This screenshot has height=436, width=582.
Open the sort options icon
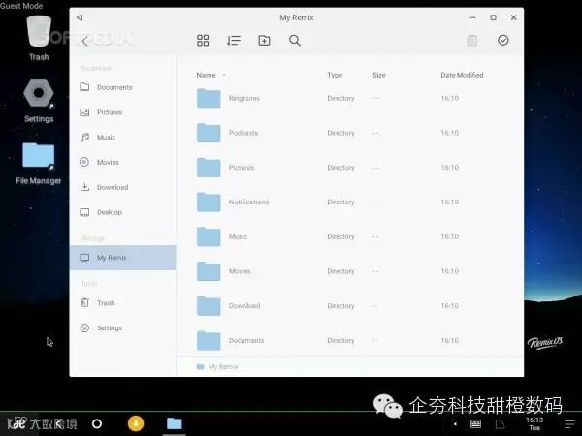click(234, 40)
